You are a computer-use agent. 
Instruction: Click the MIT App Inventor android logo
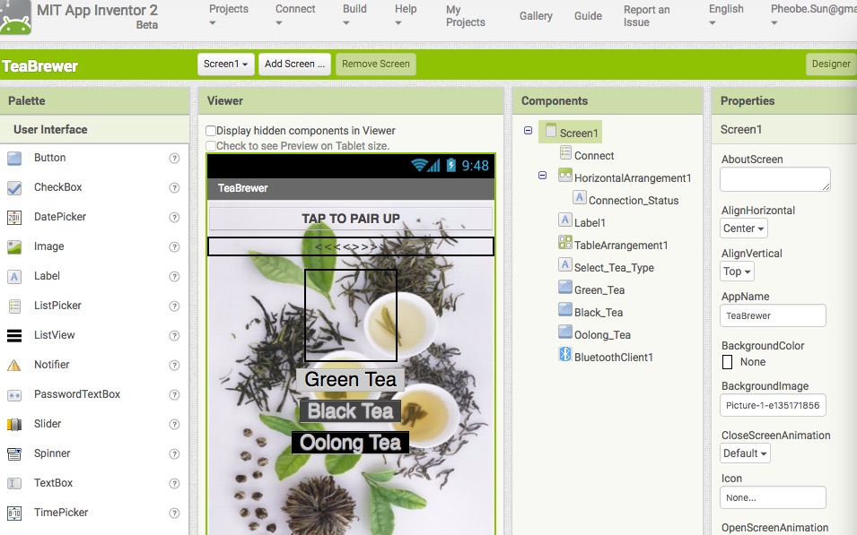15,17
